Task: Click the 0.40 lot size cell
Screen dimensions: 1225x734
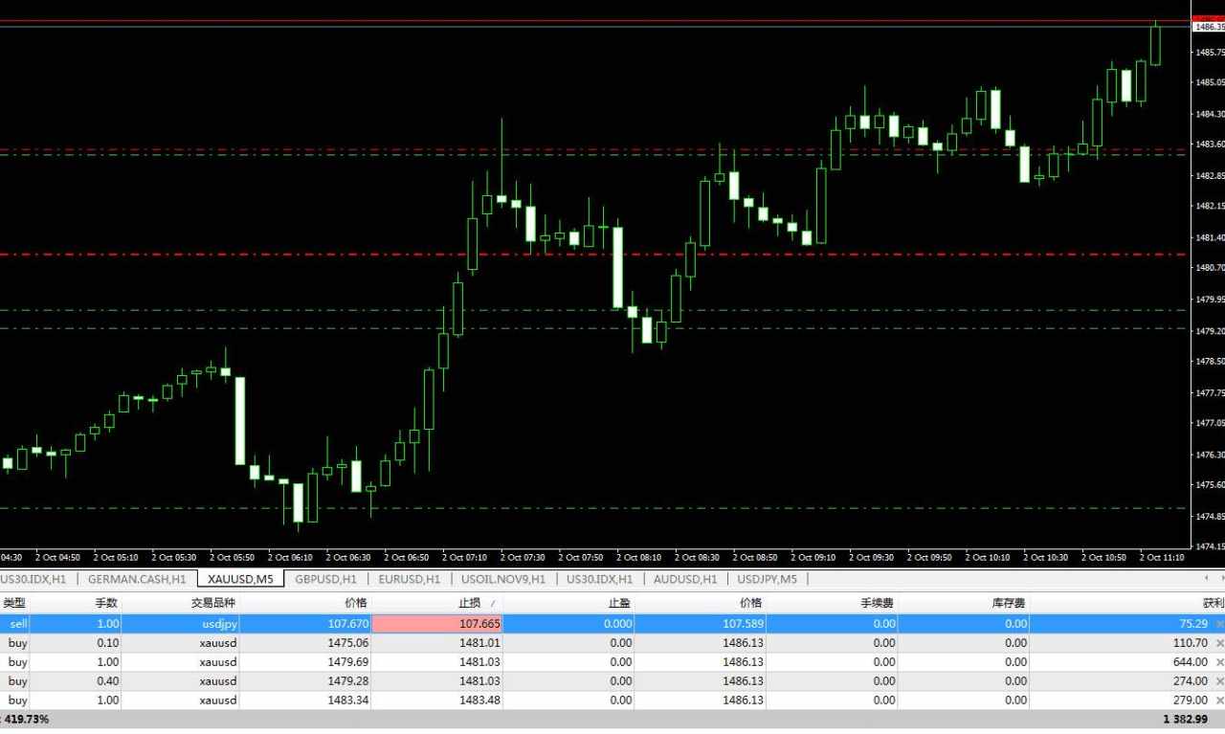Action: [108, 681]
